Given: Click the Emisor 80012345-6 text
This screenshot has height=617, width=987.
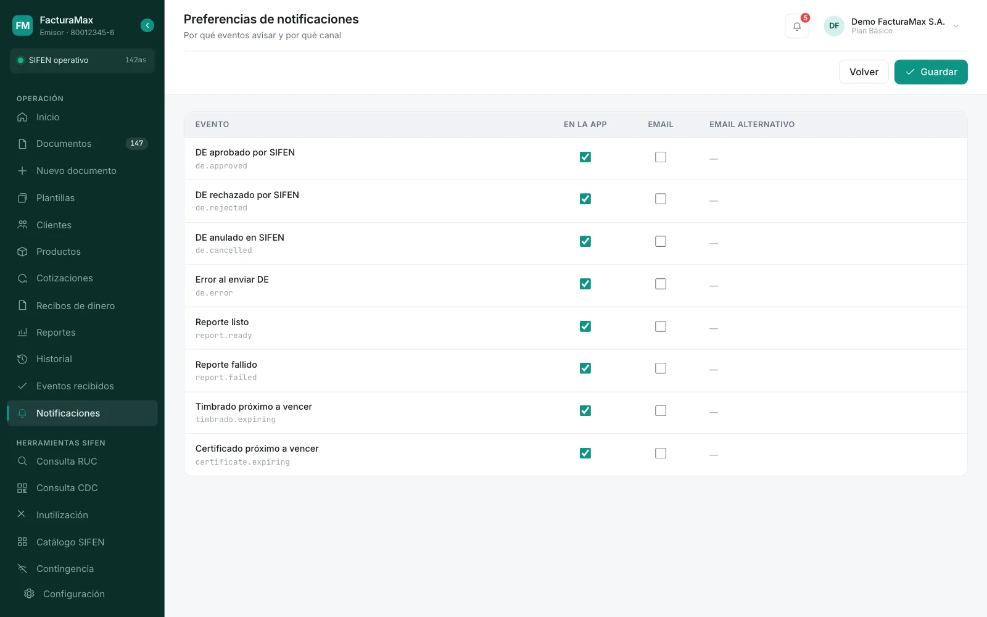Looking at the screenshot, I should [77, 33].
